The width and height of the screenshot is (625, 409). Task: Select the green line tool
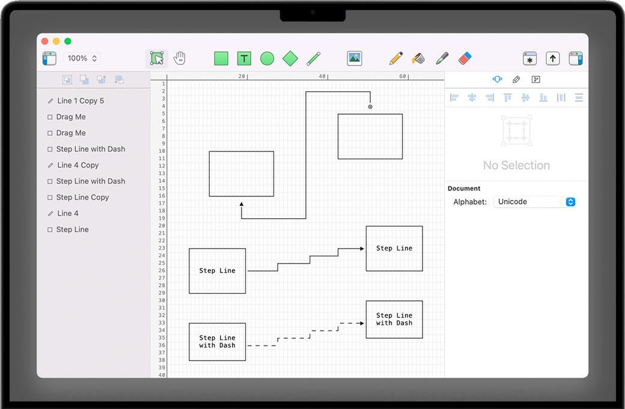coord(313,58)
